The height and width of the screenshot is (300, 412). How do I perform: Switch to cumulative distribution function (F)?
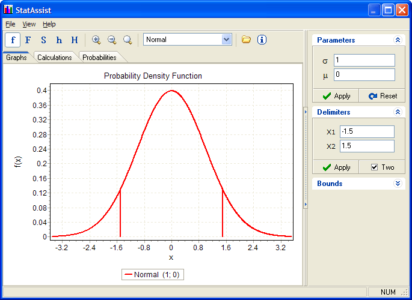coord(28,40)
